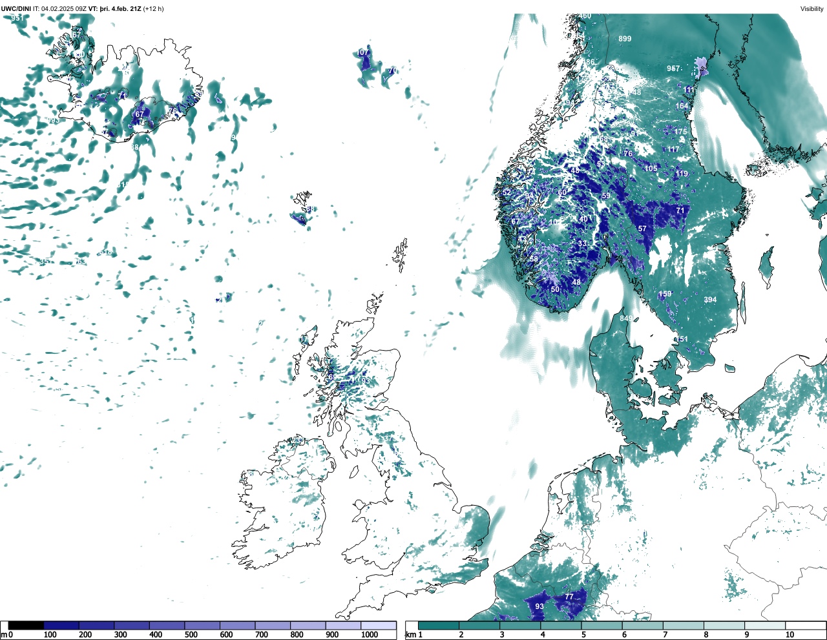
Task: Click the '94' visibility value in western Norway
Action: (529, 196)
